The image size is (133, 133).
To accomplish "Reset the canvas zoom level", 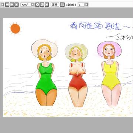I will 17,5.
